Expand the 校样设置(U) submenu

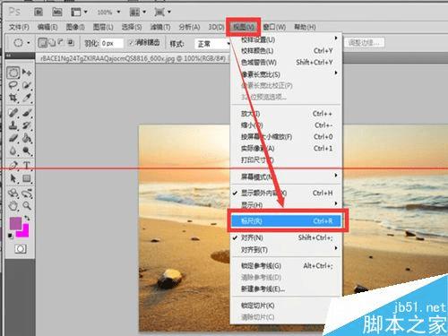pos(286,39)
